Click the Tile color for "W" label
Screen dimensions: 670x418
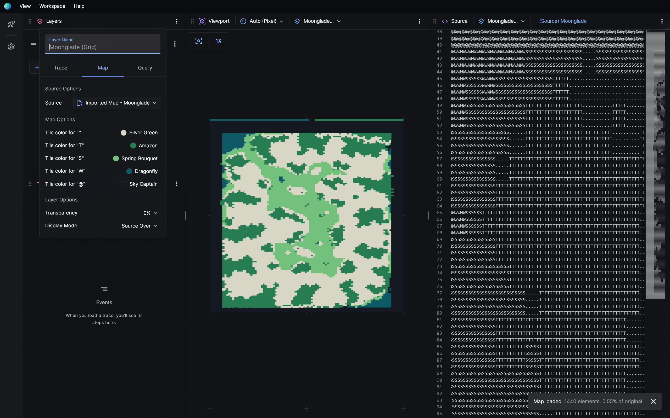tap(65, 171)
